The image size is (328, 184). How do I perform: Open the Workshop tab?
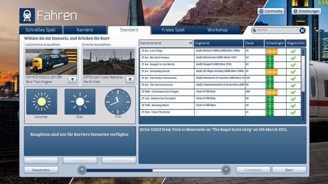click(217, 30)
